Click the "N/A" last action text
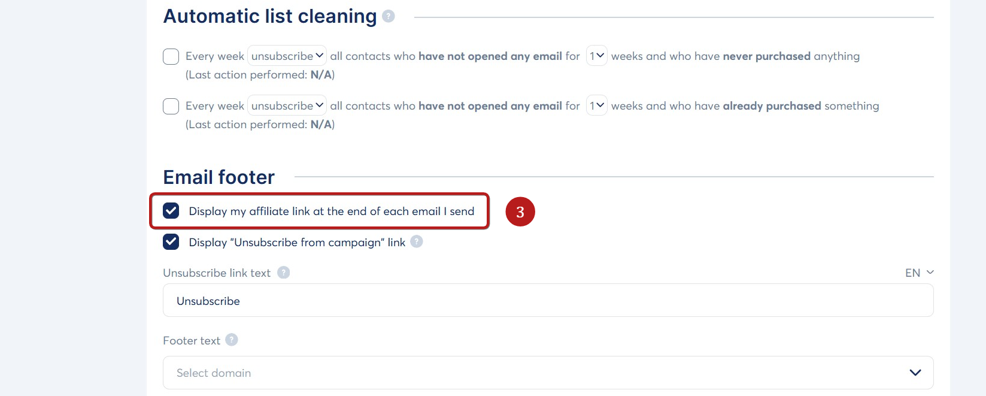This screenshot has height=396, width=986. tap(321, 74)
